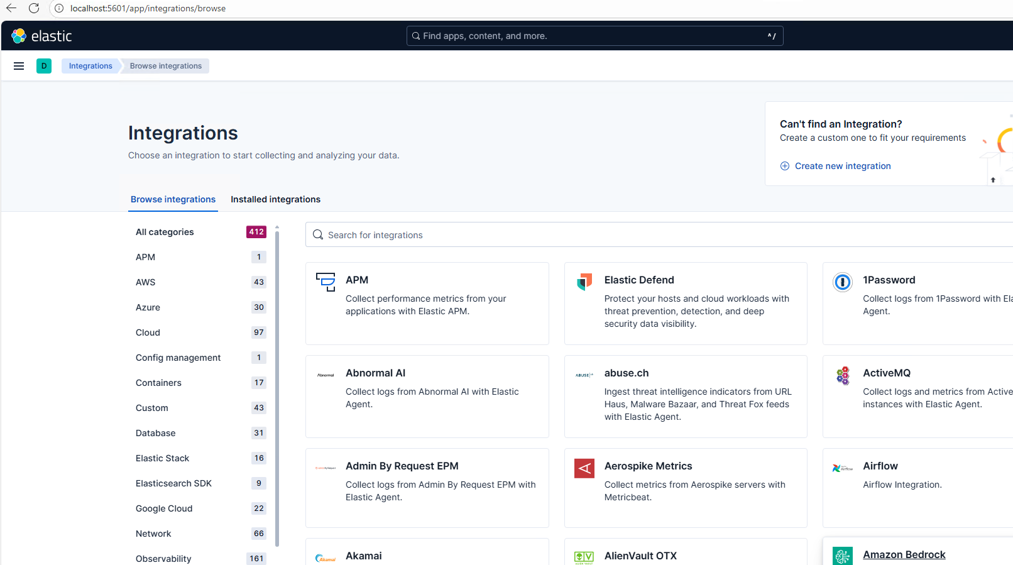Open the APM integration card title
1013x565 pixels.
click(x=357, y=280)
